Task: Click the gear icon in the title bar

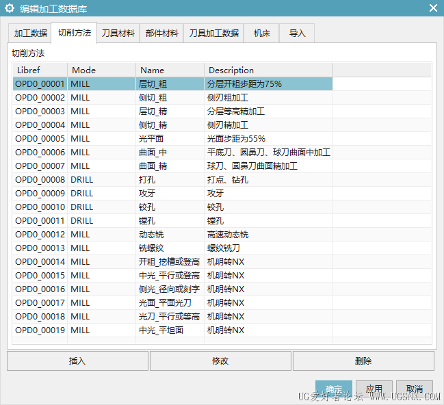Action: pos(10,8)
